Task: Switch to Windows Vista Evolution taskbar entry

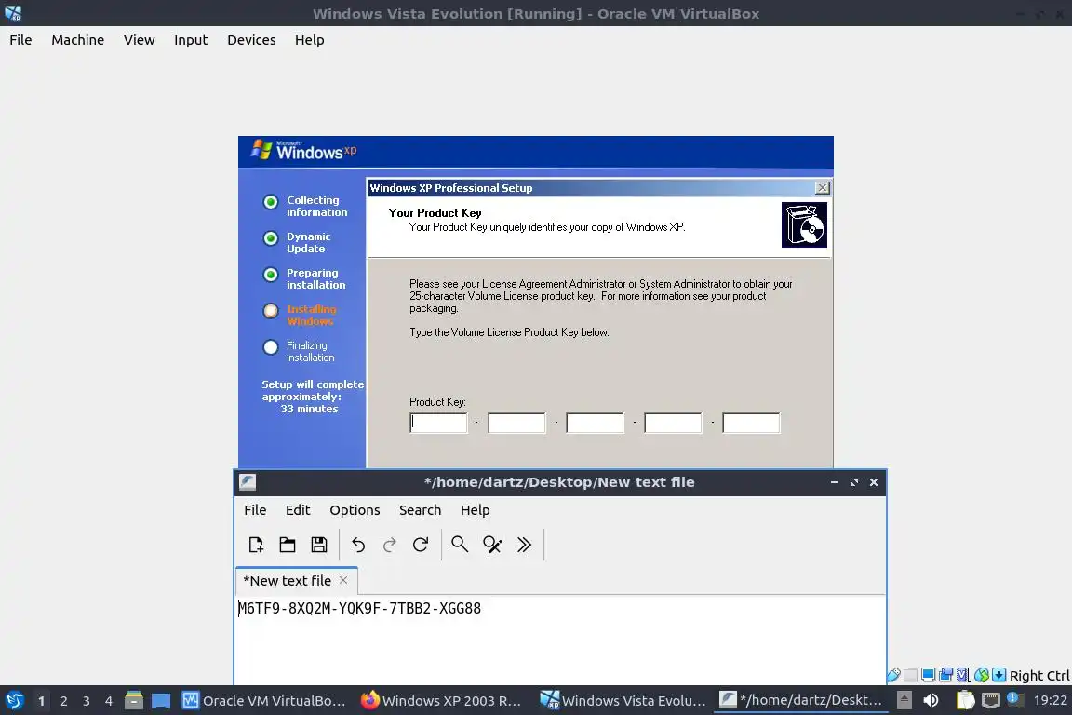Action: (x=623, y=701)
